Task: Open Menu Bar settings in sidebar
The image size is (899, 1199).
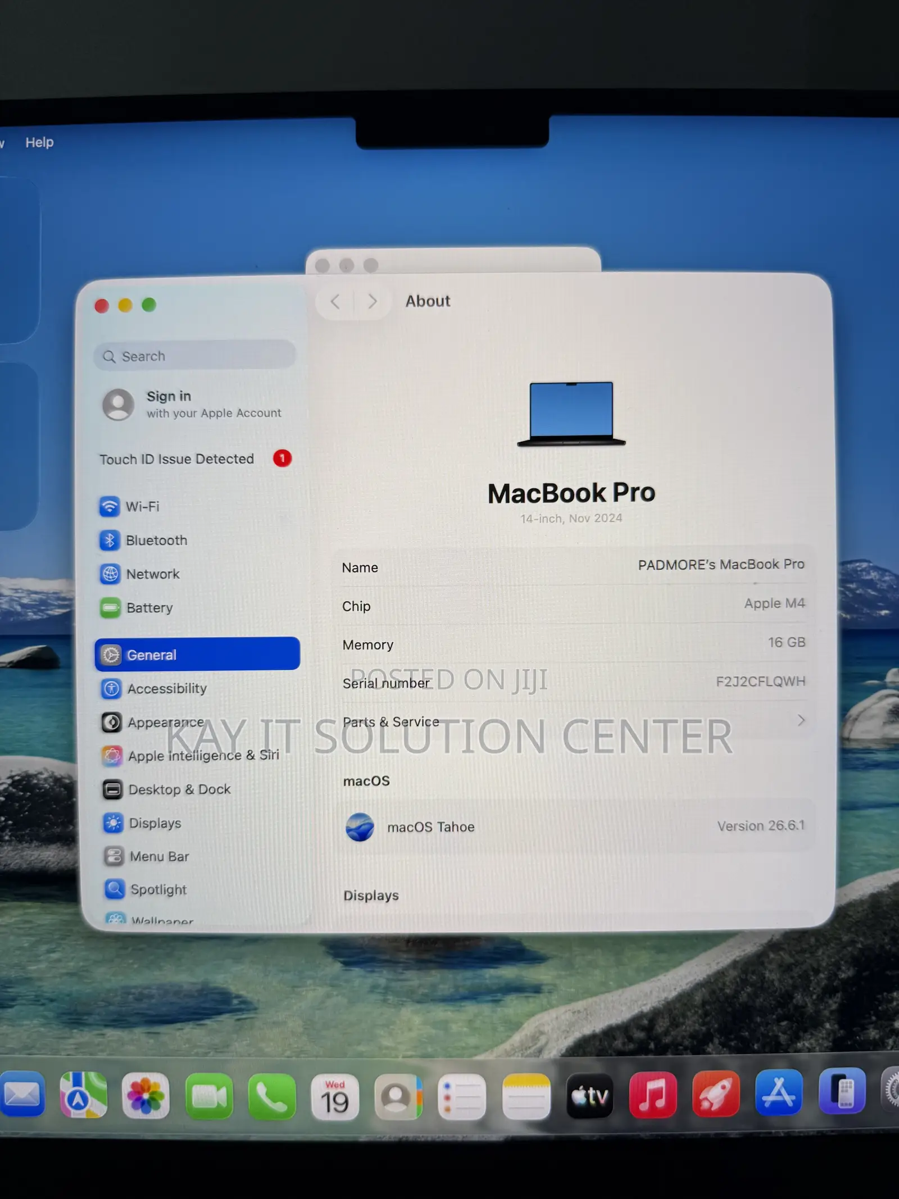Action: click(147, 856)
